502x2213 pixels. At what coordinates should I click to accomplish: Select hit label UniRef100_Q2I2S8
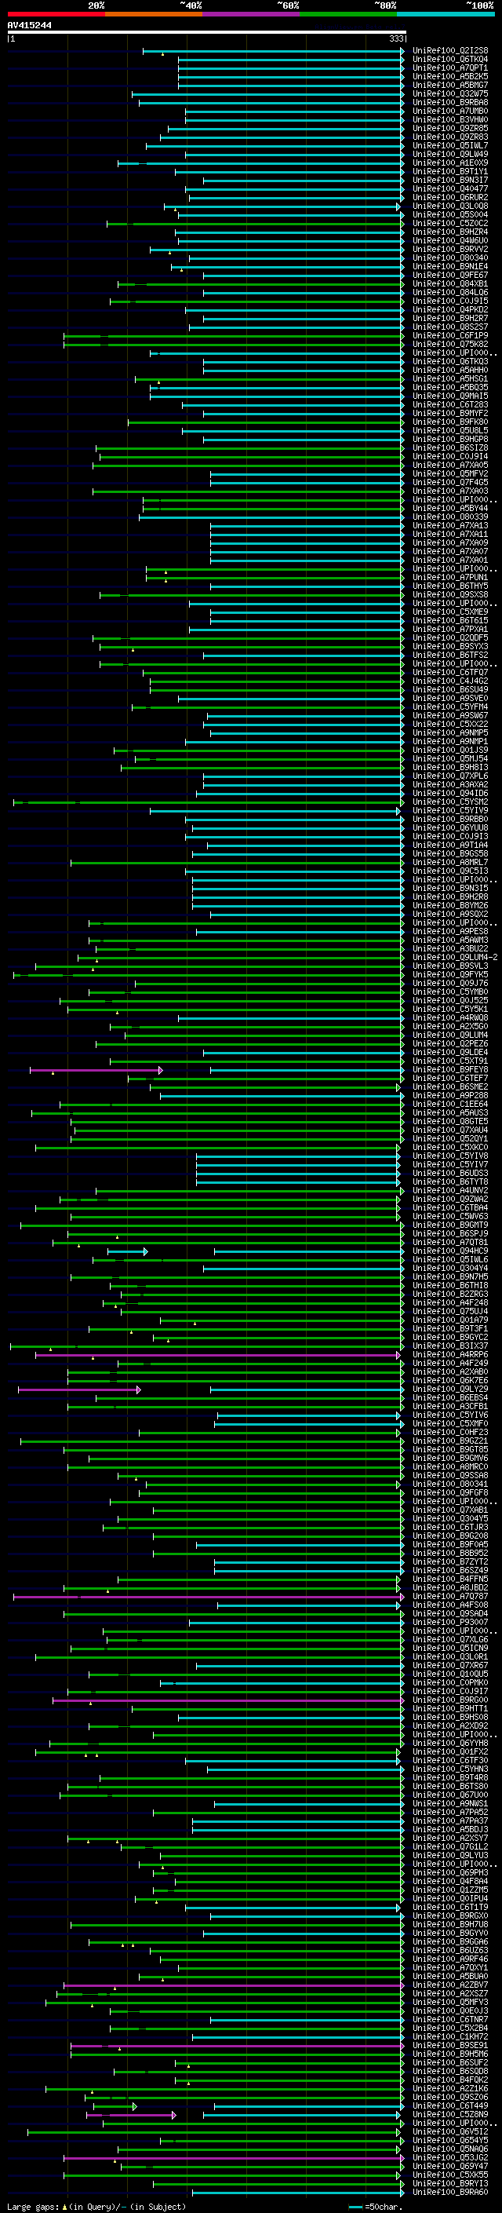pos(449,51)
